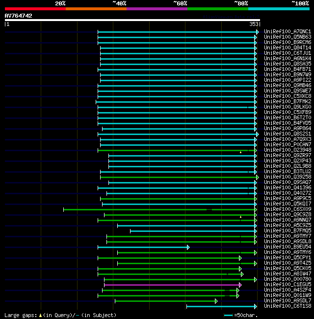Select the UniRef100_Q8S2S1 label
This screenshot has width=314, height=319.
click(288, 134)
